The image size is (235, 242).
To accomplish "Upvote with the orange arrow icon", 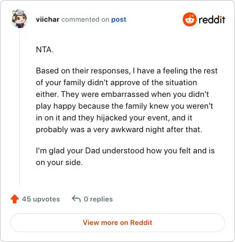I will [x=15, y=199].
